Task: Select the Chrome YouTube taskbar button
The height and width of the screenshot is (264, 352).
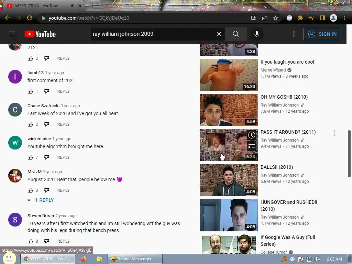Action: point(48,259)
